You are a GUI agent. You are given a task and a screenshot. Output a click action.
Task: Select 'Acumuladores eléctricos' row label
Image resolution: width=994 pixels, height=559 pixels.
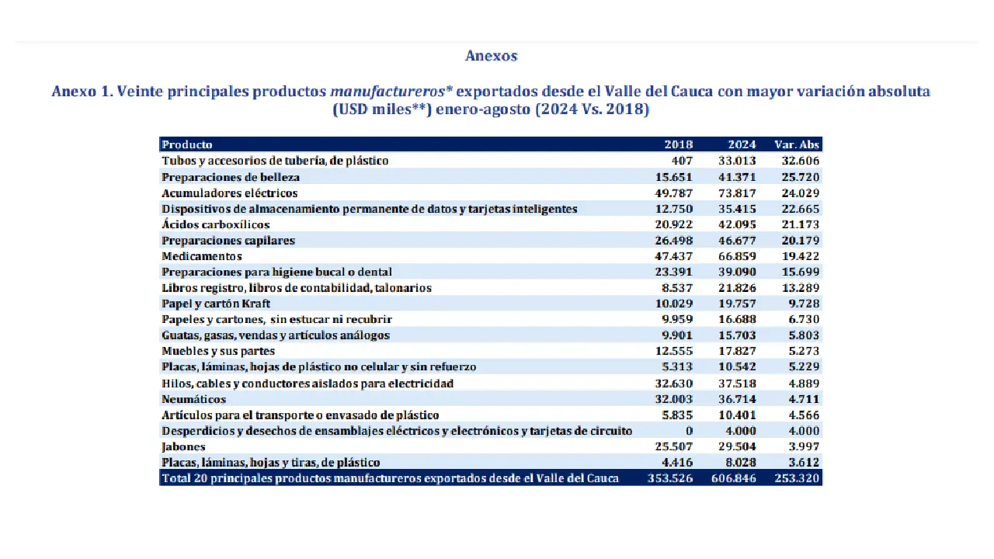point(230,193)
